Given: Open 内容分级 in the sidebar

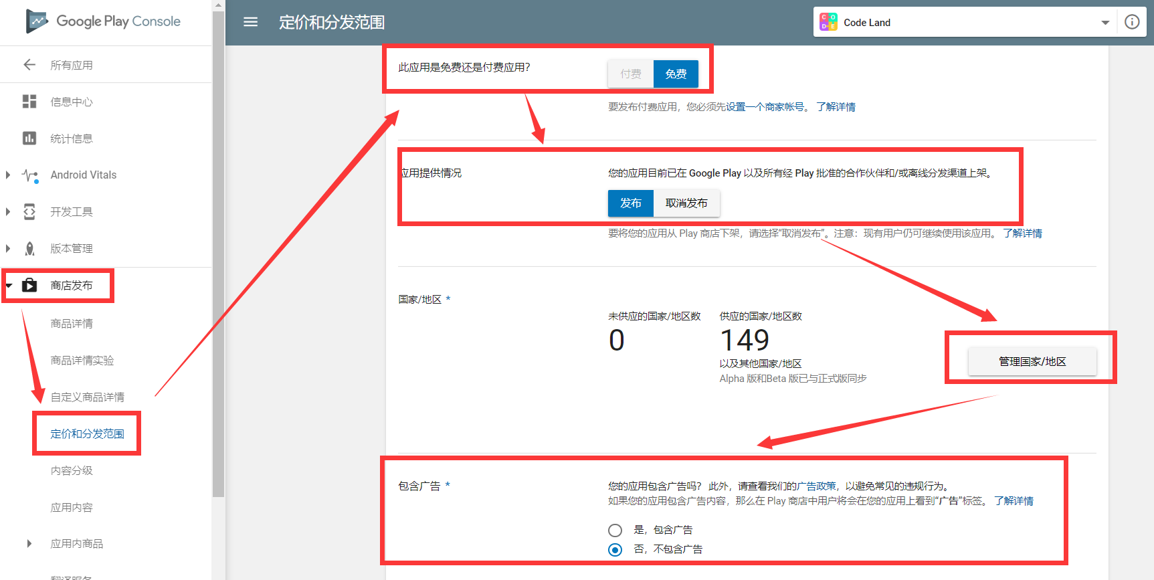Looking at the screenshot, I should tap(72, 471).
